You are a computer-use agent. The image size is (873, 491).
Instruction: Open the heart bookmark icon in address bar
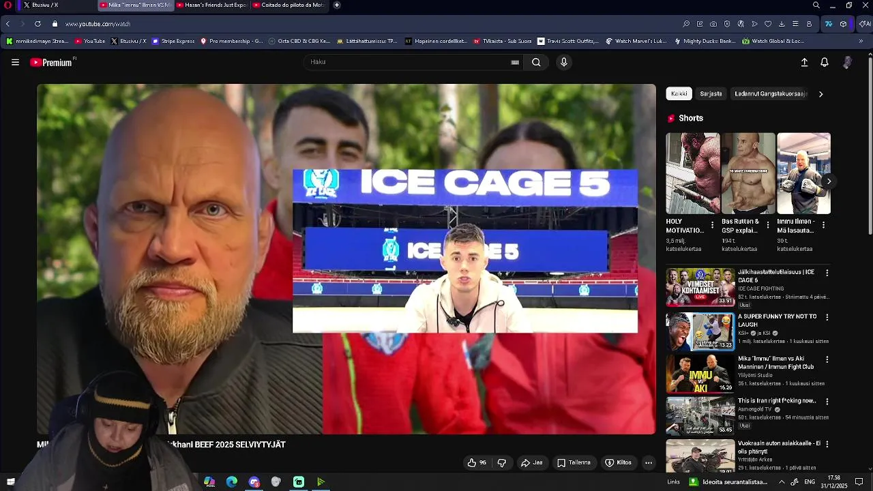pyautogui.click(x=768, y=24)
